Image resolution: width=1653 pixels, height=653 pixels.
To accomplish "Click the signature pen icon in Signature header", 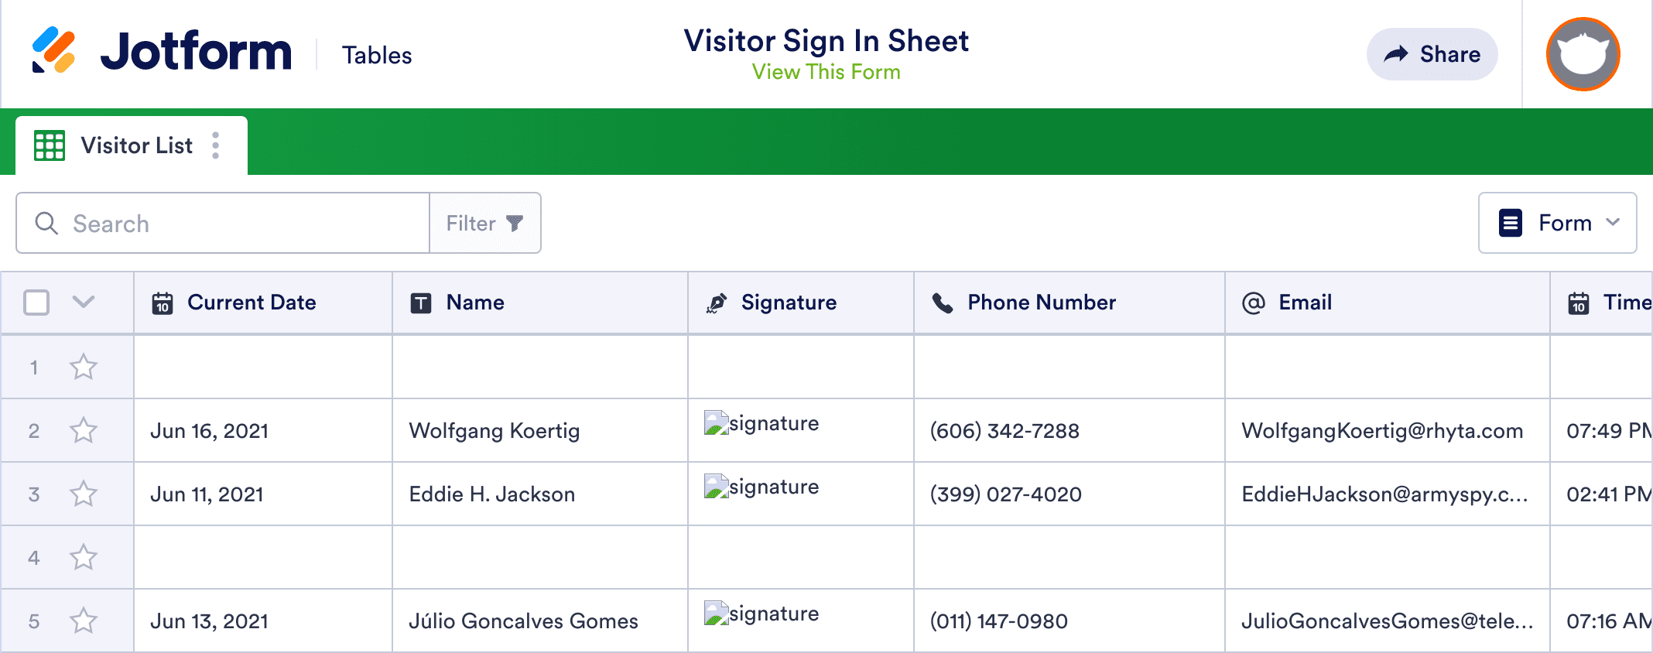I will click(x=716, y=303).
